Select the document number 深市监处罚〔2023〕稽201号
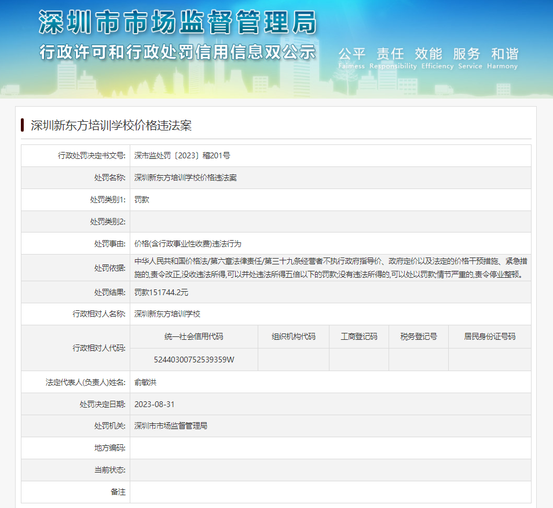Viewport: 553px width, 508px height. tap(182, 155)
